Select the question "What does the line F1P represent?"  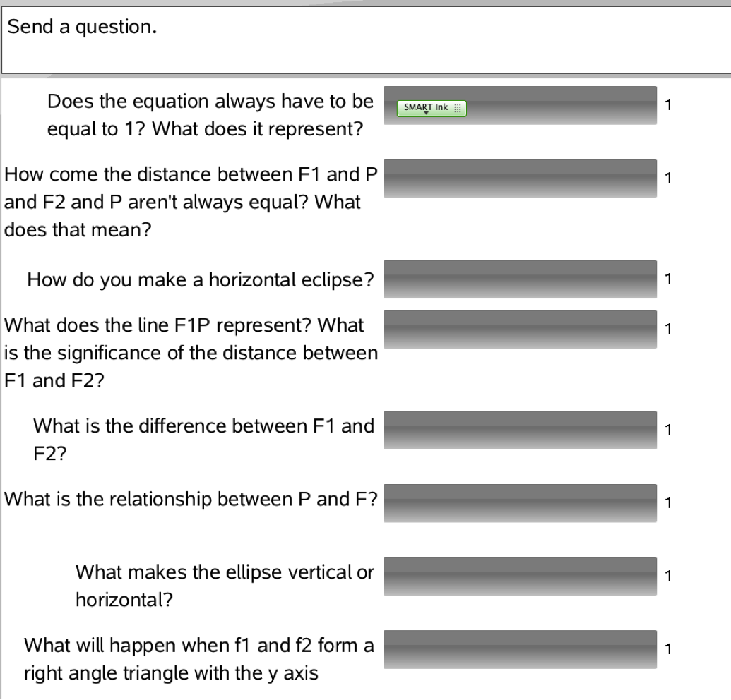[x=191, y=350]
